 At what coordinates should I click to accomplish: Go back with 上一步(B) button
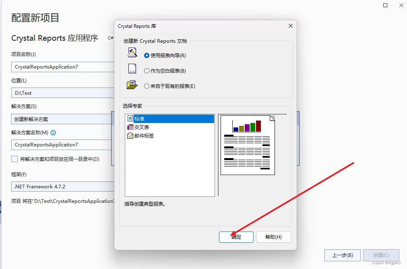[342, 255]
